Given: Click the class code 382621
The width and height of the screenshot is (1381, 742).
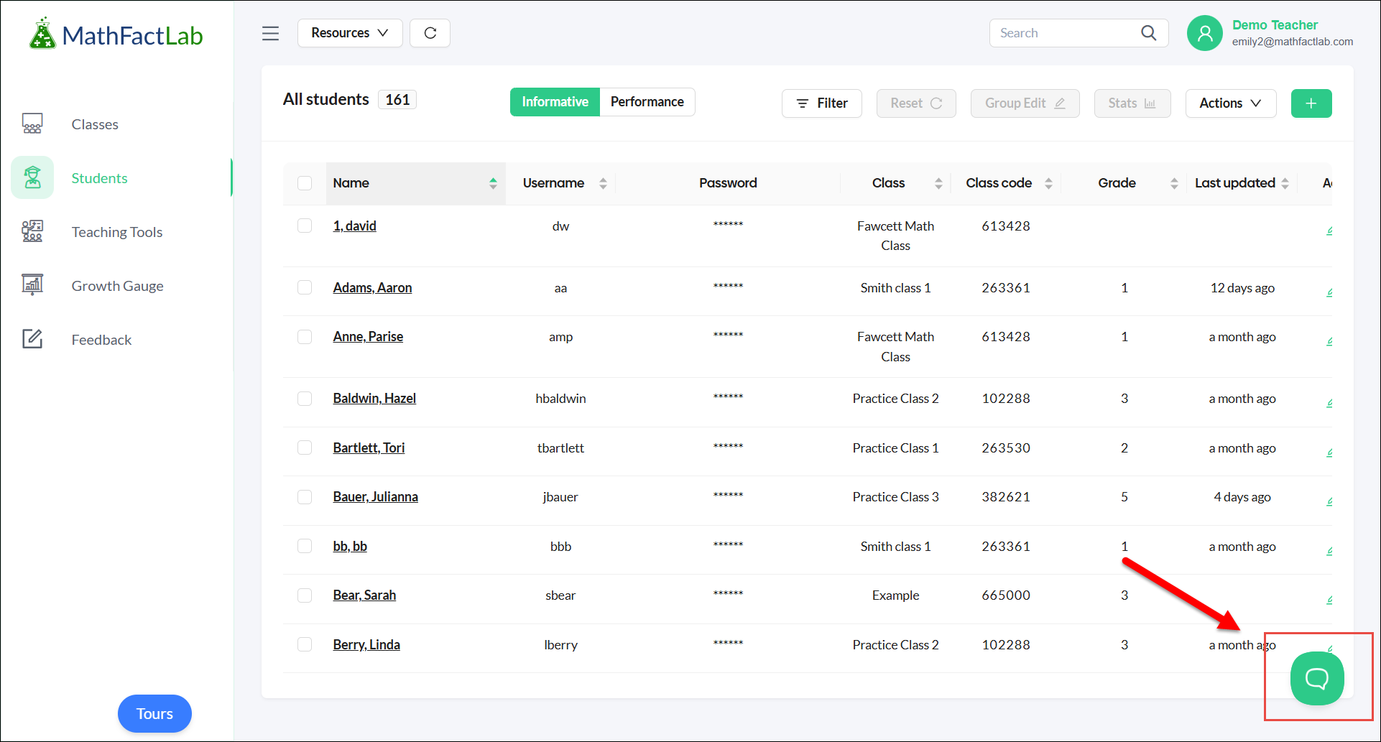Looking at the screenshot, I should [x=1006, y=497].
